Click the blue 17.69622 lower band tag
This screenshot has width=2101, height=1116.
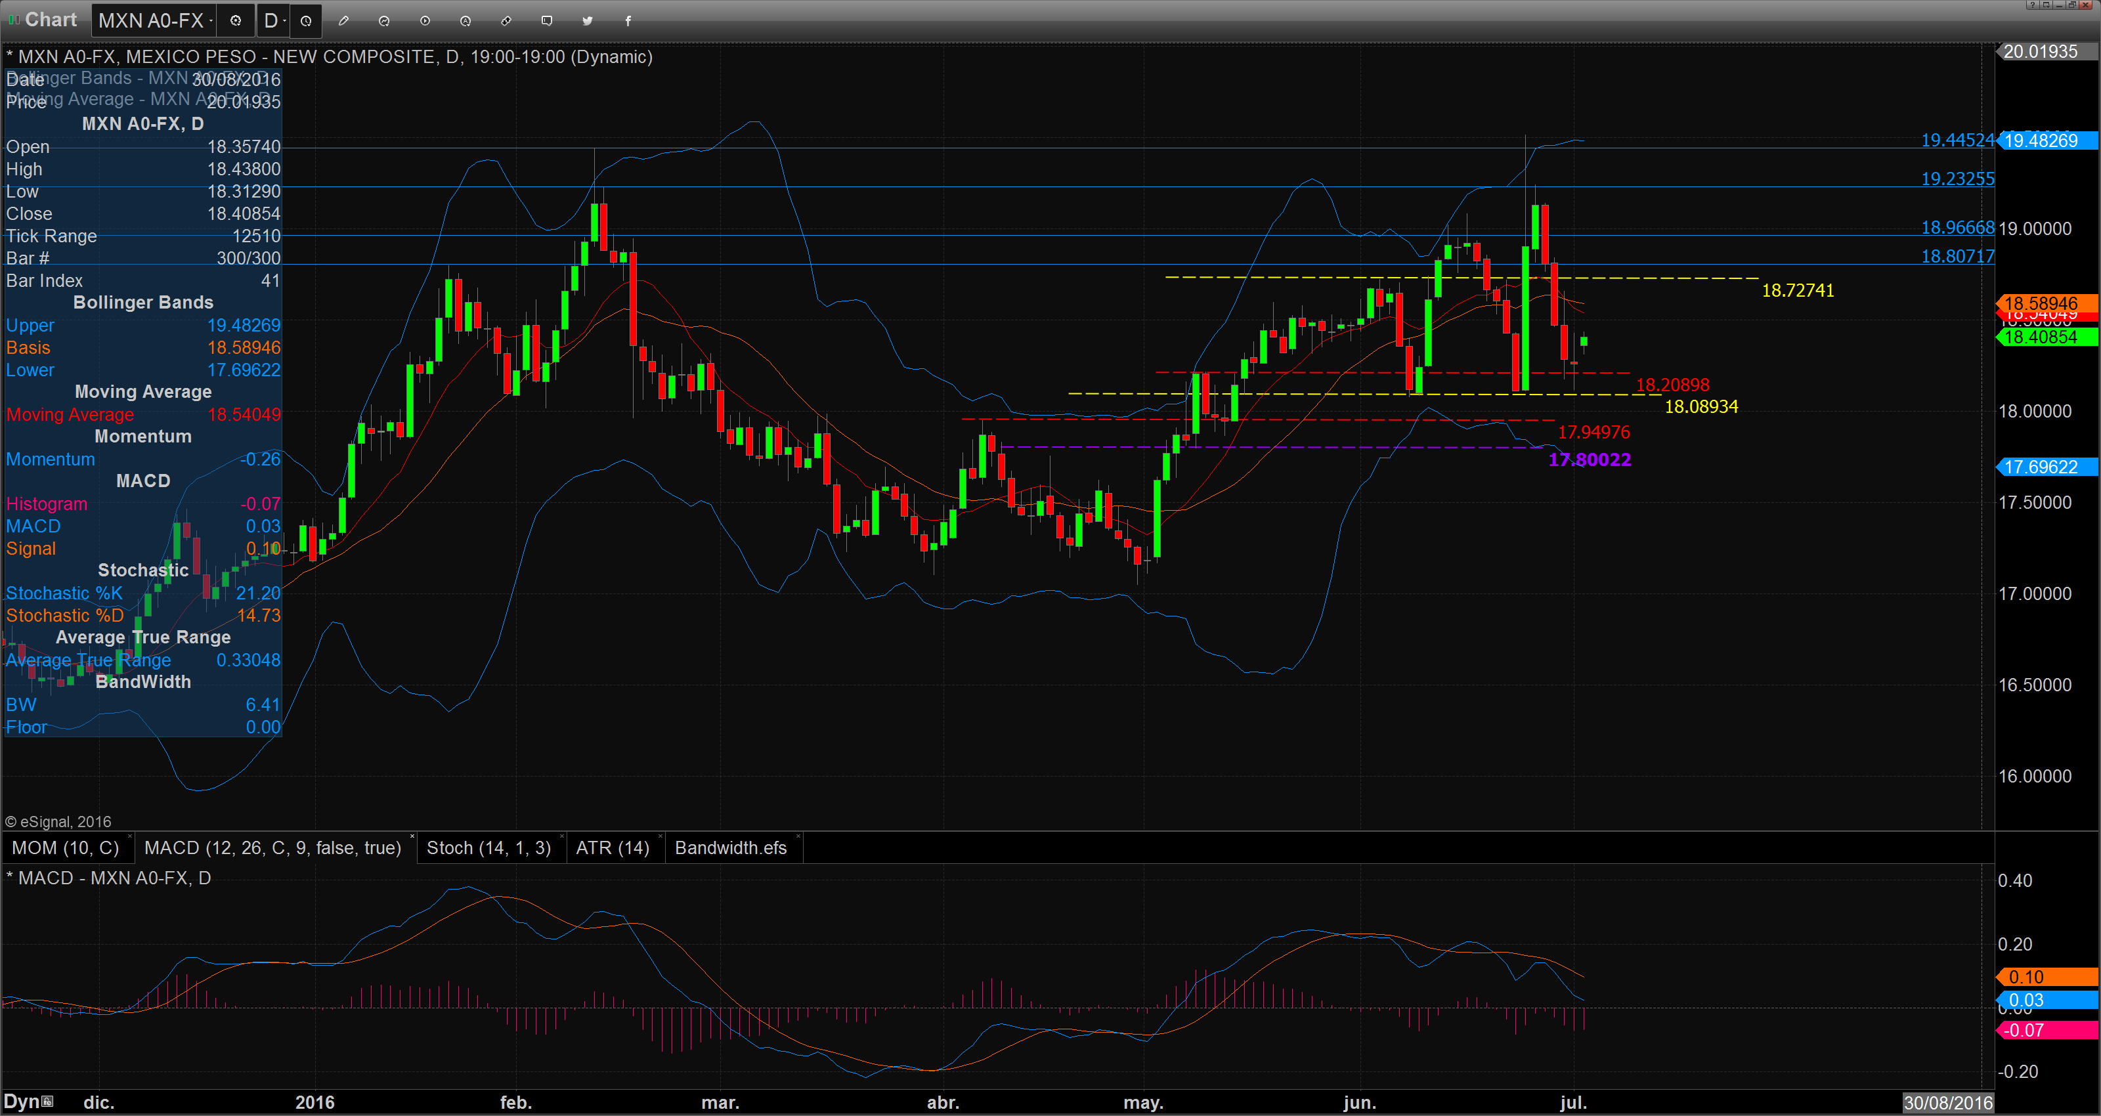click(2047, 467)
